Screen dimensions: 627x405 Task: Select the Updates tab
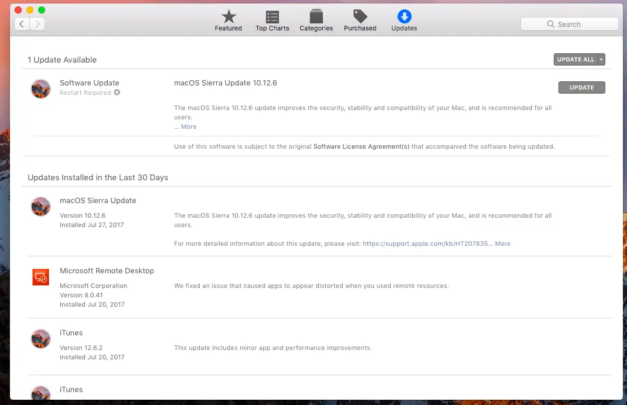404,20
